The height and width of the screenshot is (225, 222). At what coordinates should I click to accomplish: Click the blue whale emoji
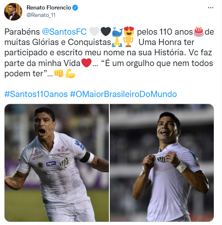(117, 32)
